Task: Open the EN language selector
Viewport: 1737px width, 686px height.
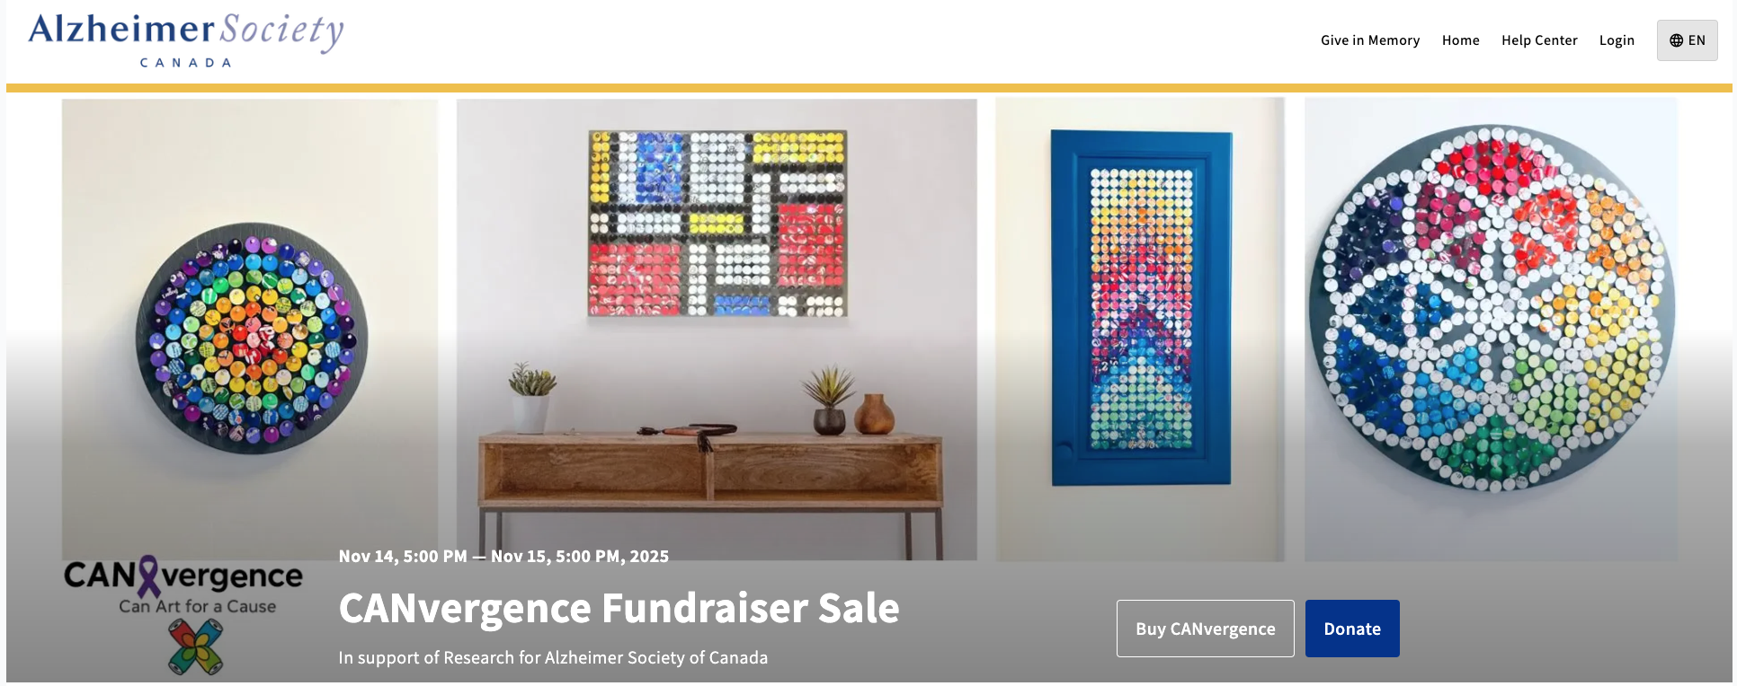Action: [1687, 40]
